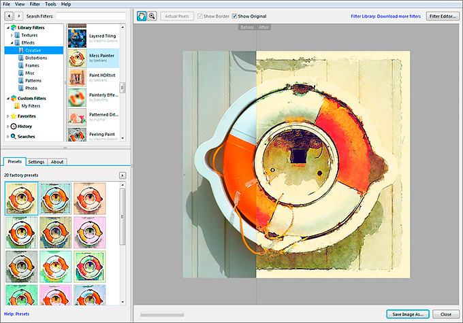Click the Save Image As button

click(409, 314)
